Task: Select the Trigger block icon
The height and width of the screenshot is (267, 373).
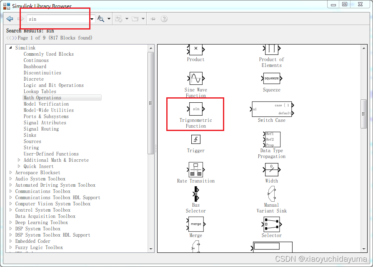Action: (196, 139)
